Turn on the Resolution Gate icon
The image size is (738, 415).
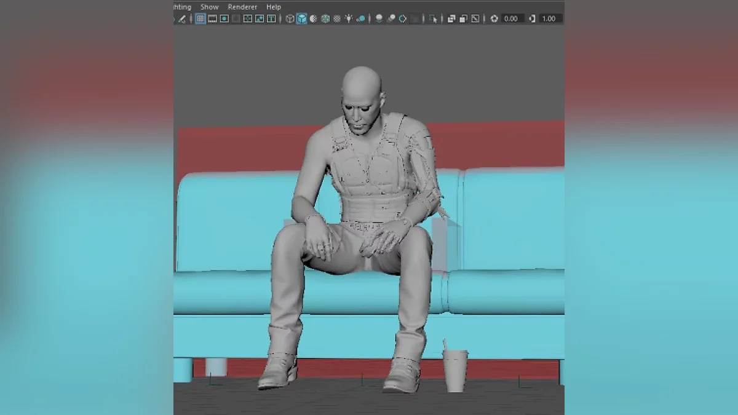click(x=224, y=19)
